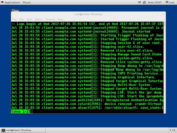
Task: Click the 1 / 4 workspace switcher
Action: 172,130
